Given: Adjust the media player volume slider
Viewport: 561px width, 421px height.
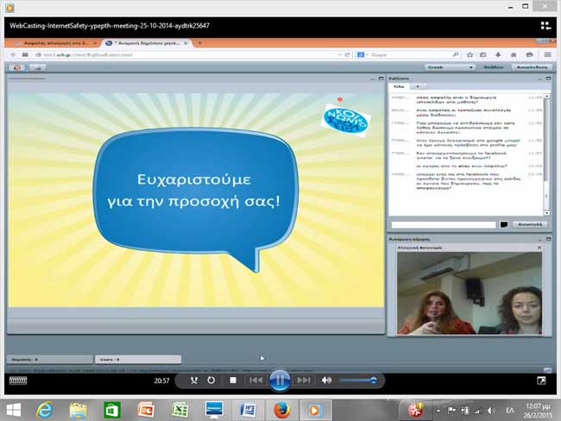Looking at the screenshot, I should [357, 380].
